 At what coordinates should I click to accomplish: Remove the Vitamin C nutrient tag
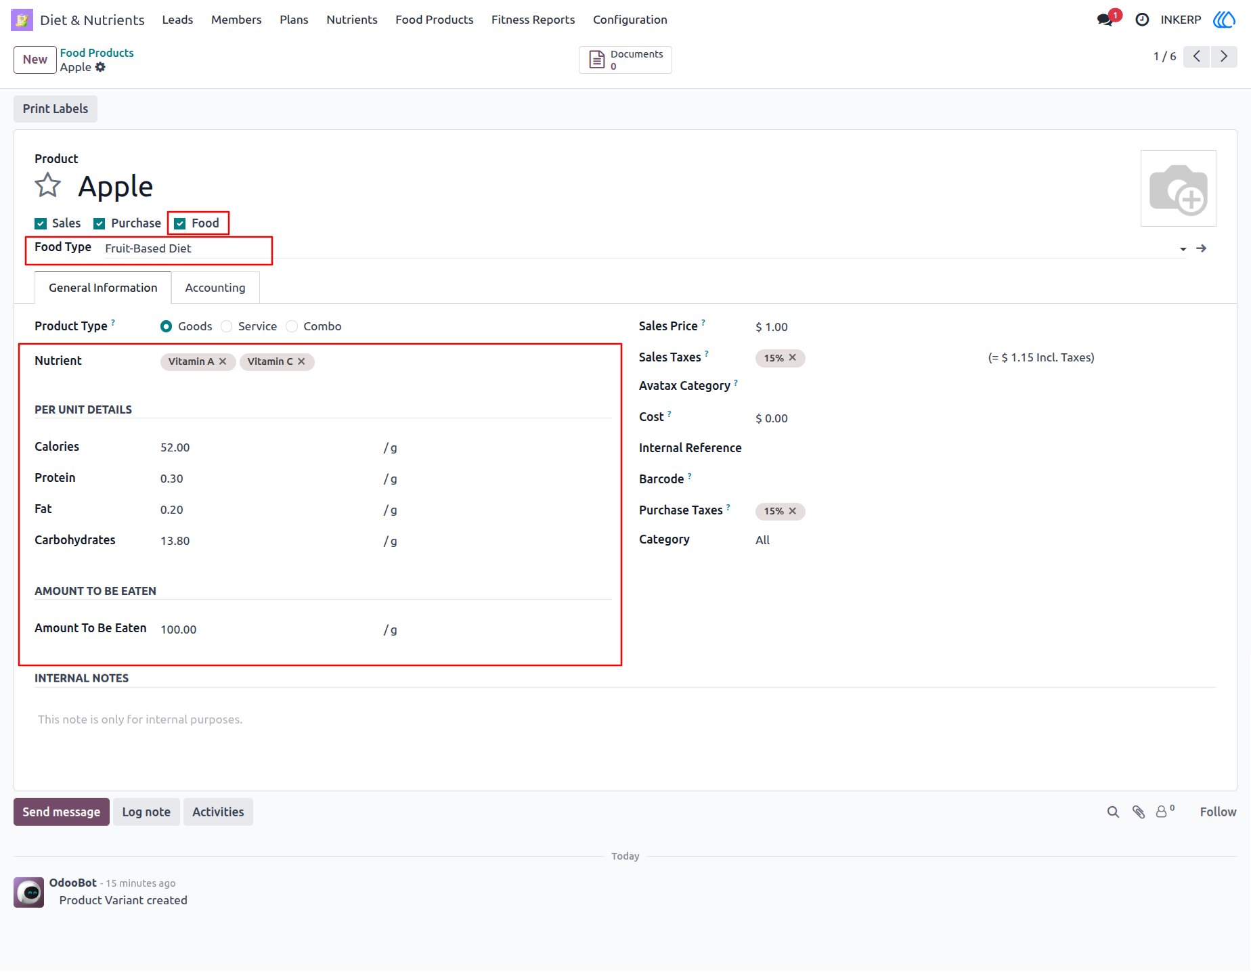(x=301, y=361)
